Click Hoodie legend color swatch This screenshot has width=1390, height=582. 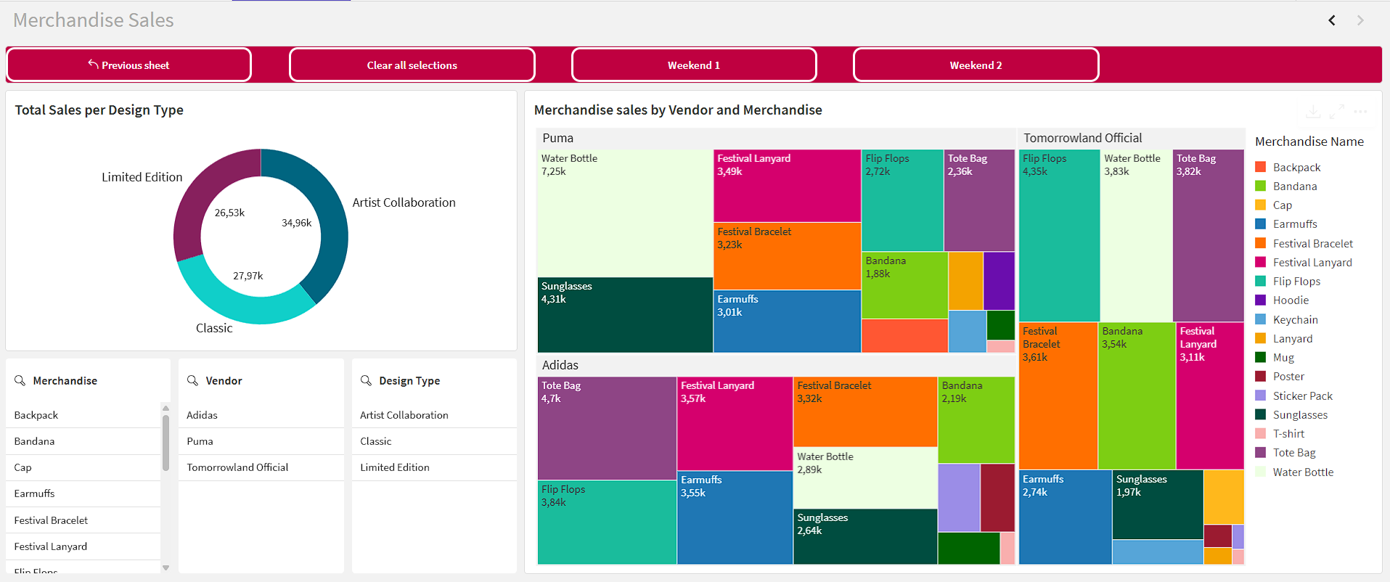coord(1260,300)
